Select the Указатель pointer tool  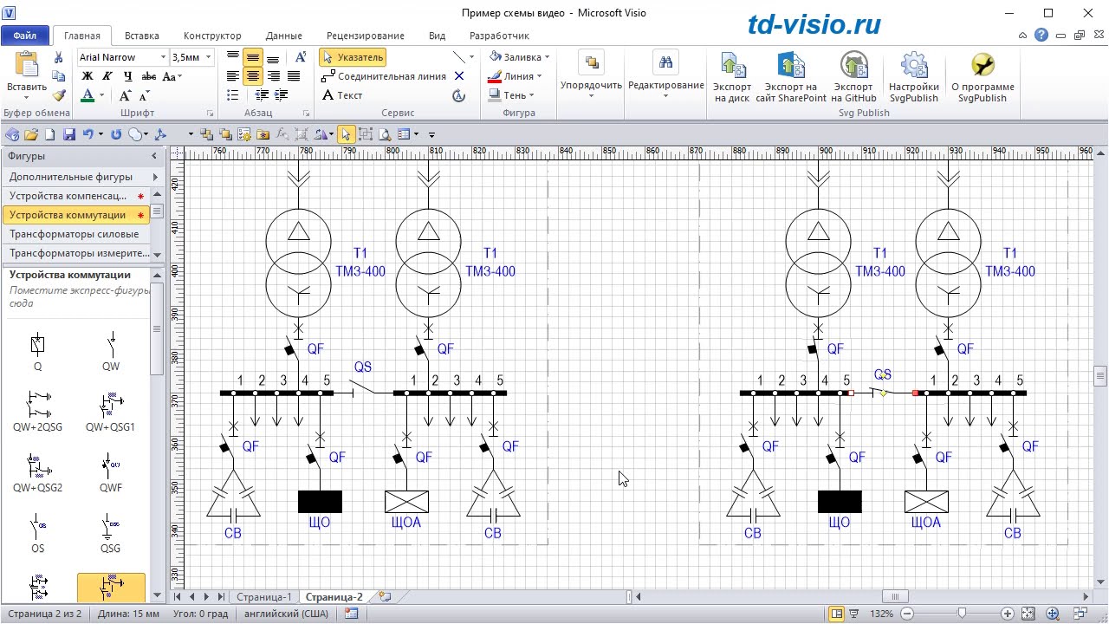353,57
